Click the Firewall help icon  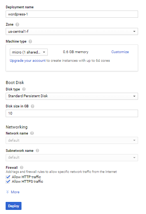tap(21, 167)
